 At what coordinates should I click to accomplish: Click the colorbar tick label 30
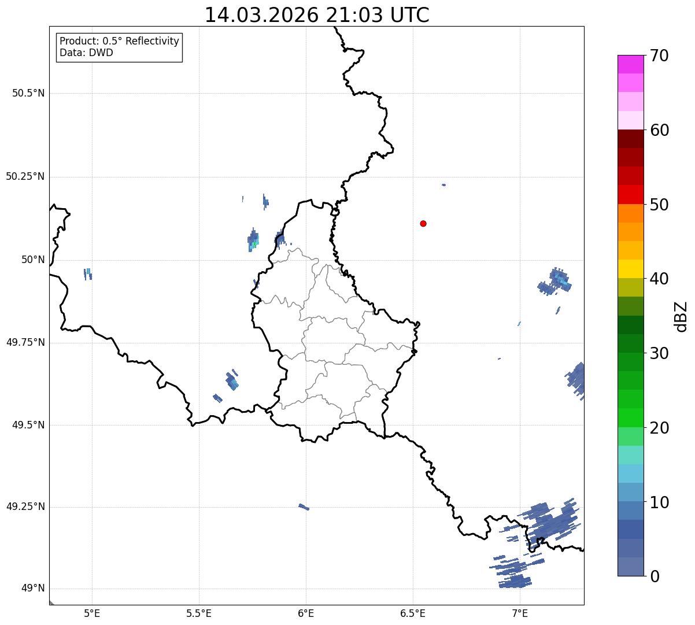point(659,353)
